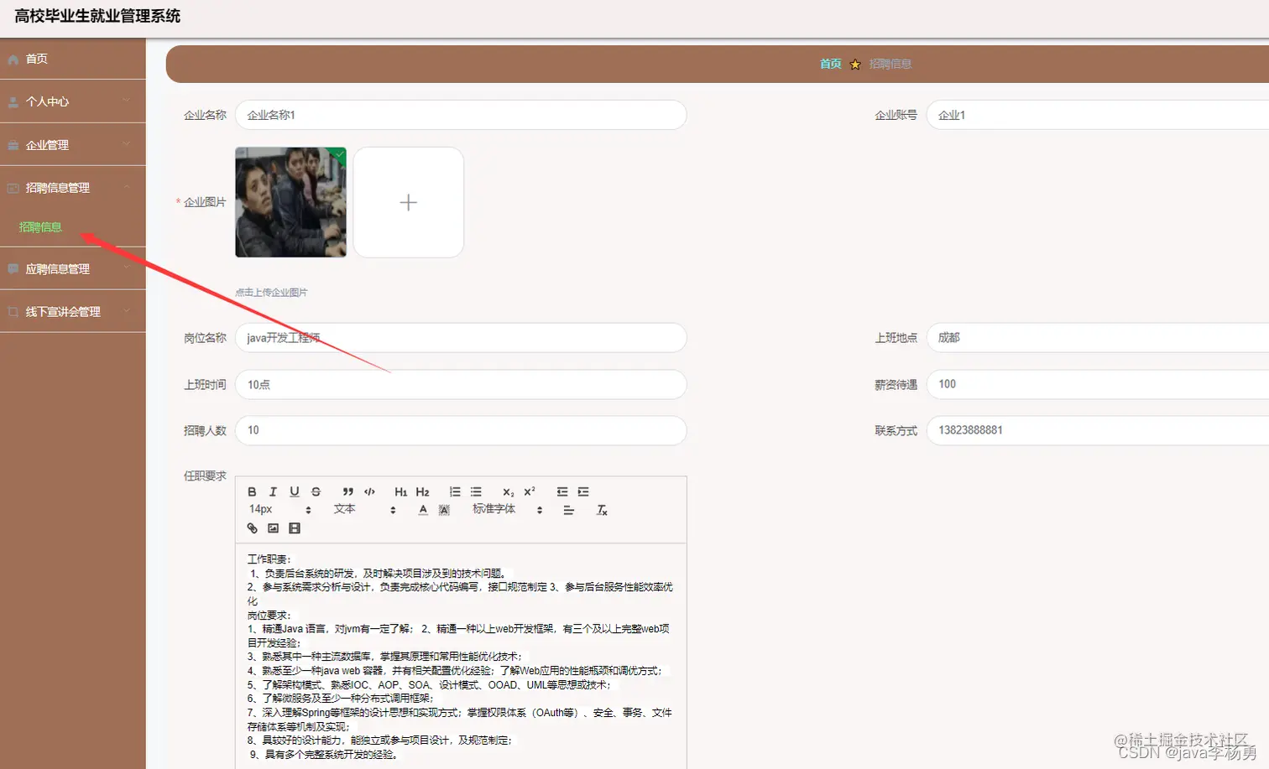This screenshot has width=1269, height=769.
Task: Click 招聘信息 breadcrumb item
Action: [x=890, y=64]
